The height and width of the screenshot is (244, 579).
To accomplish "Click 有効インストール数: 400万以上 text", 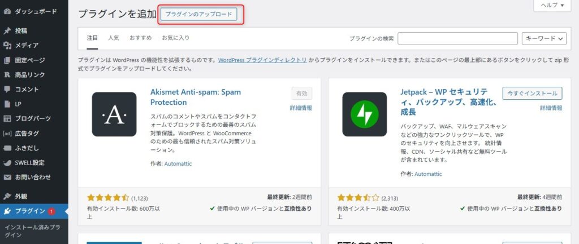I will [x=374, y=212].
